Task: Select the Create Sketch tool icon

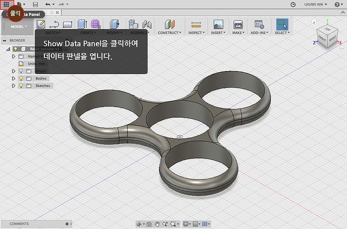Action: coord(41,24)
